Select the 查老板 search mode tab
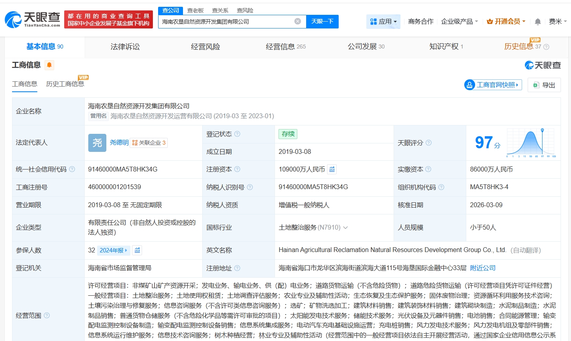The height and width of the screenshot is (341, 571). tap(195, 10)
